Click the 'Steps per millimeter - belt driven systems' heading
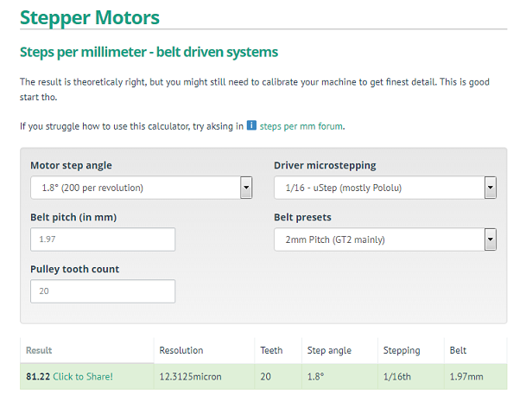 [x=149, y=53]
